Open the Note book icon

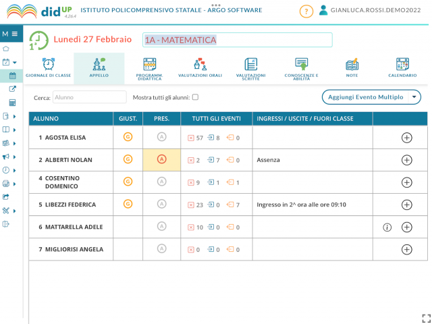pyautogui.click(x=352, y=64)
